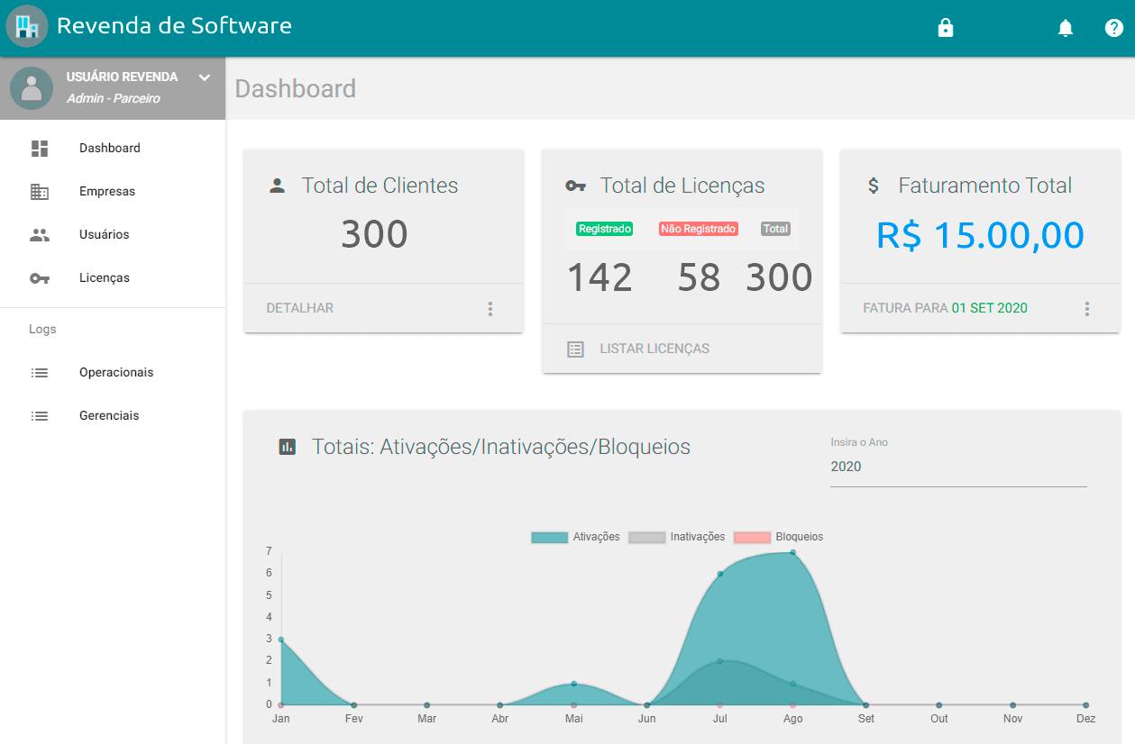
Task: Click the Gerenciais list icon
Action: pyautogui.click(x=40, y=416)
